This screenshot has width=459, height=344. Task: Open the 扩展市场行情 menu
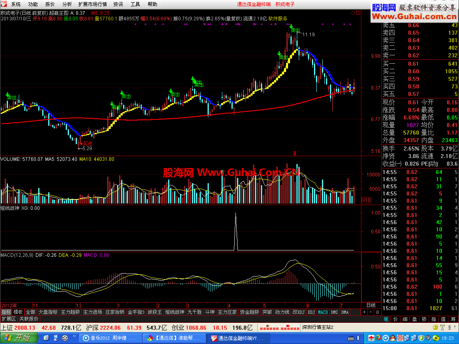pyautogui.click(x=92, y=4)
